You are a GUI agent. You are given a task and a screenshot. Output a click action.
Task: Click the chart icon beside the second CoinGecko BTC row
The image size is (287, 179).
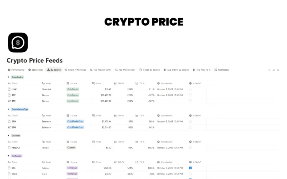pos(9,101)
